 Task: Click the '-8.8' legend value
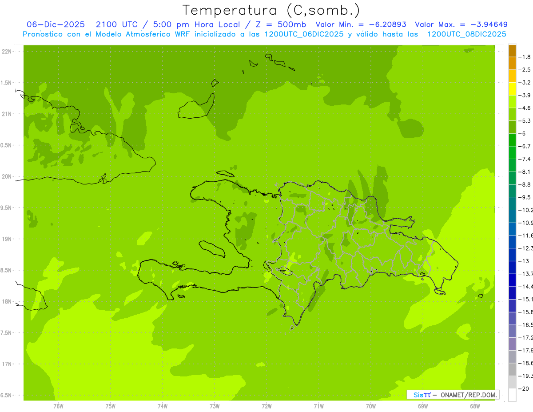(x=525, y=184)
